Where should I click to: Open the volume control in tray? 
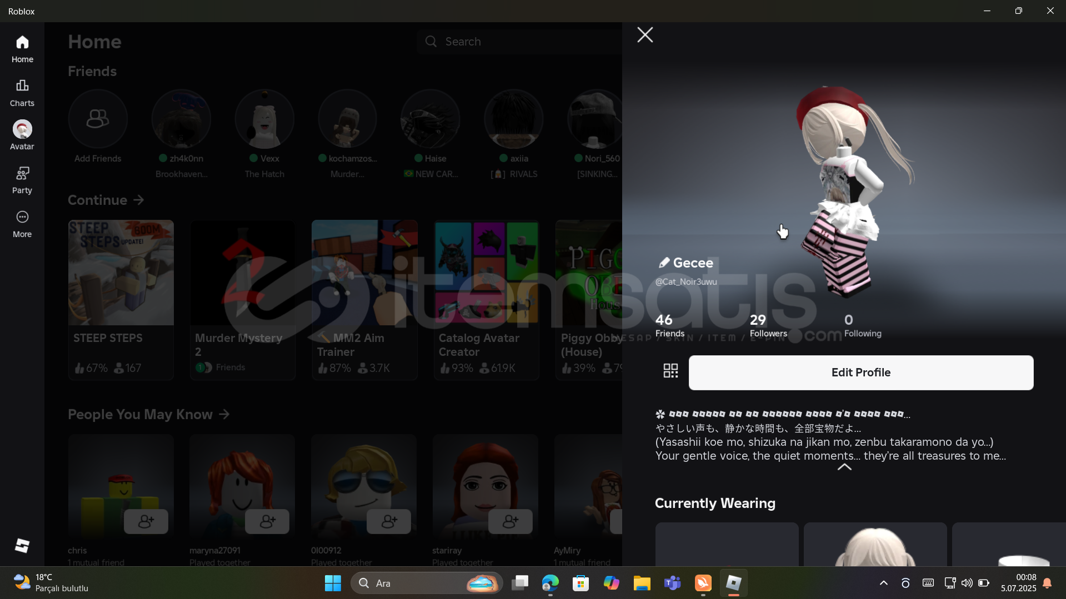(967, 583)
